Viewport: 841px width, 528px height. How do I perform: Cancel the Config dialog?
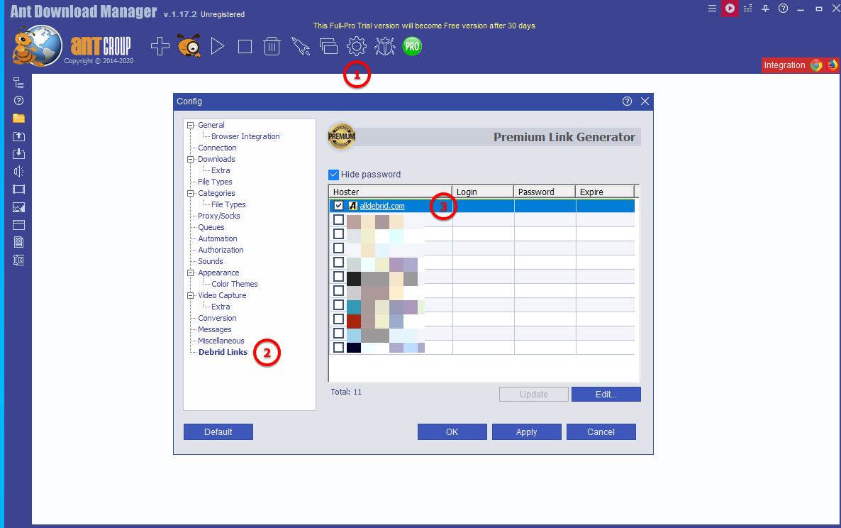coord(601,432)
